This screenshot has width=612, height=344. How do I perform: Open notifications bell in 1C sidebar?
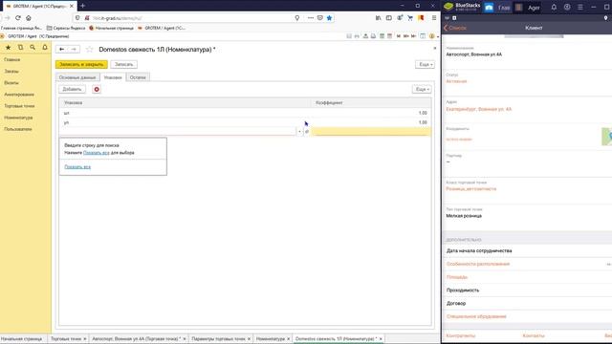pos(45,47)
